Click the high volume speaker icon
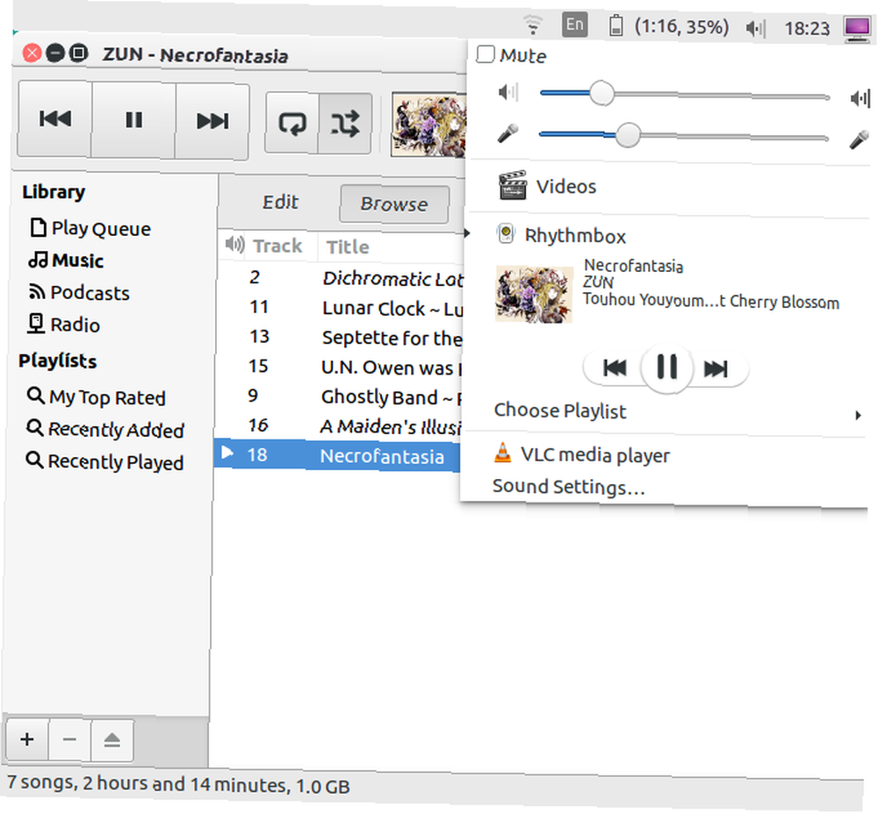878x814 pixels. click(860, 98)
